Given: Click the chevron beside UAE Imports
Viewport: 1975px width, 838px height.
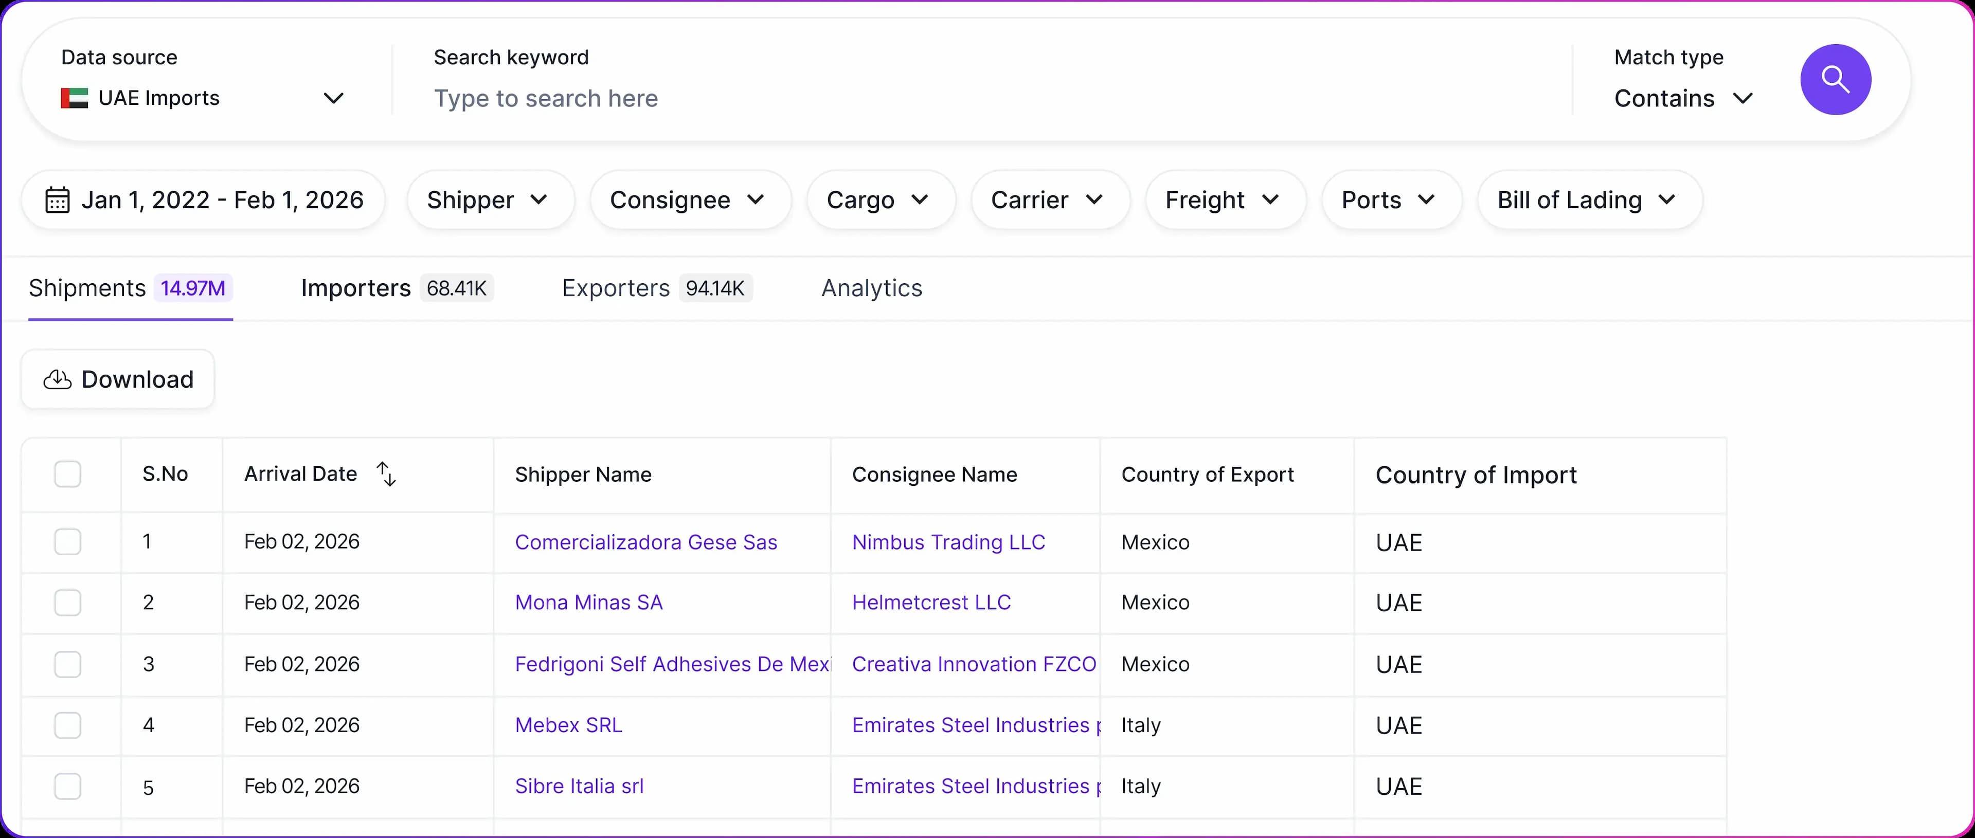Looking at the screenshot, I should (333, 98).
